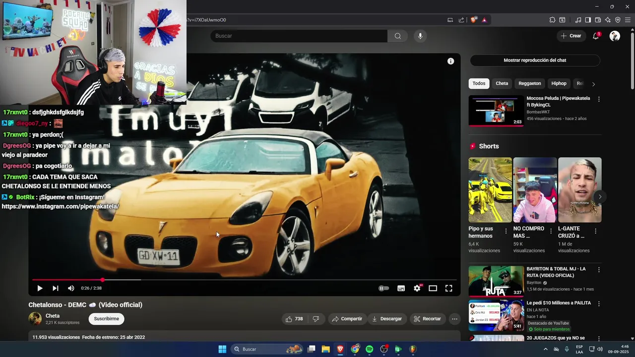Click Brave Shields lion icon in address bar

coord(474,20)
